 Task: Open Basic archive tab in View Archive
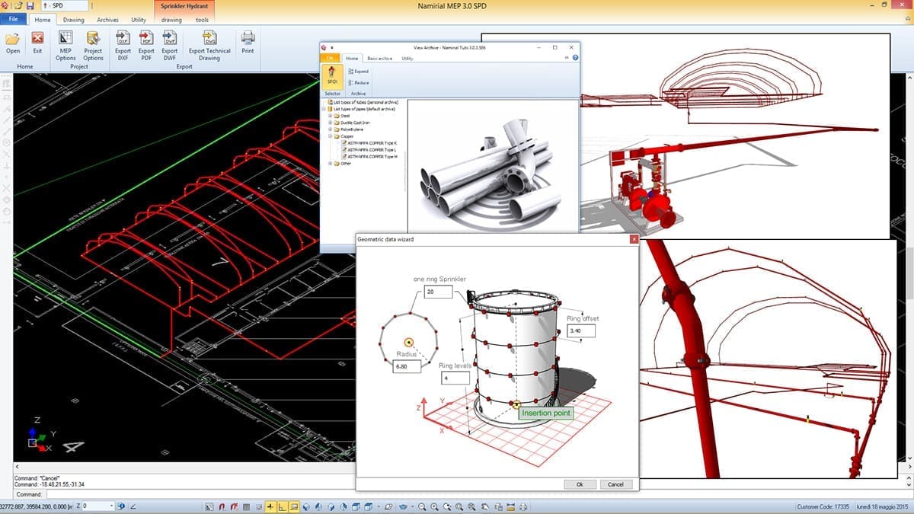coord(379,58)
